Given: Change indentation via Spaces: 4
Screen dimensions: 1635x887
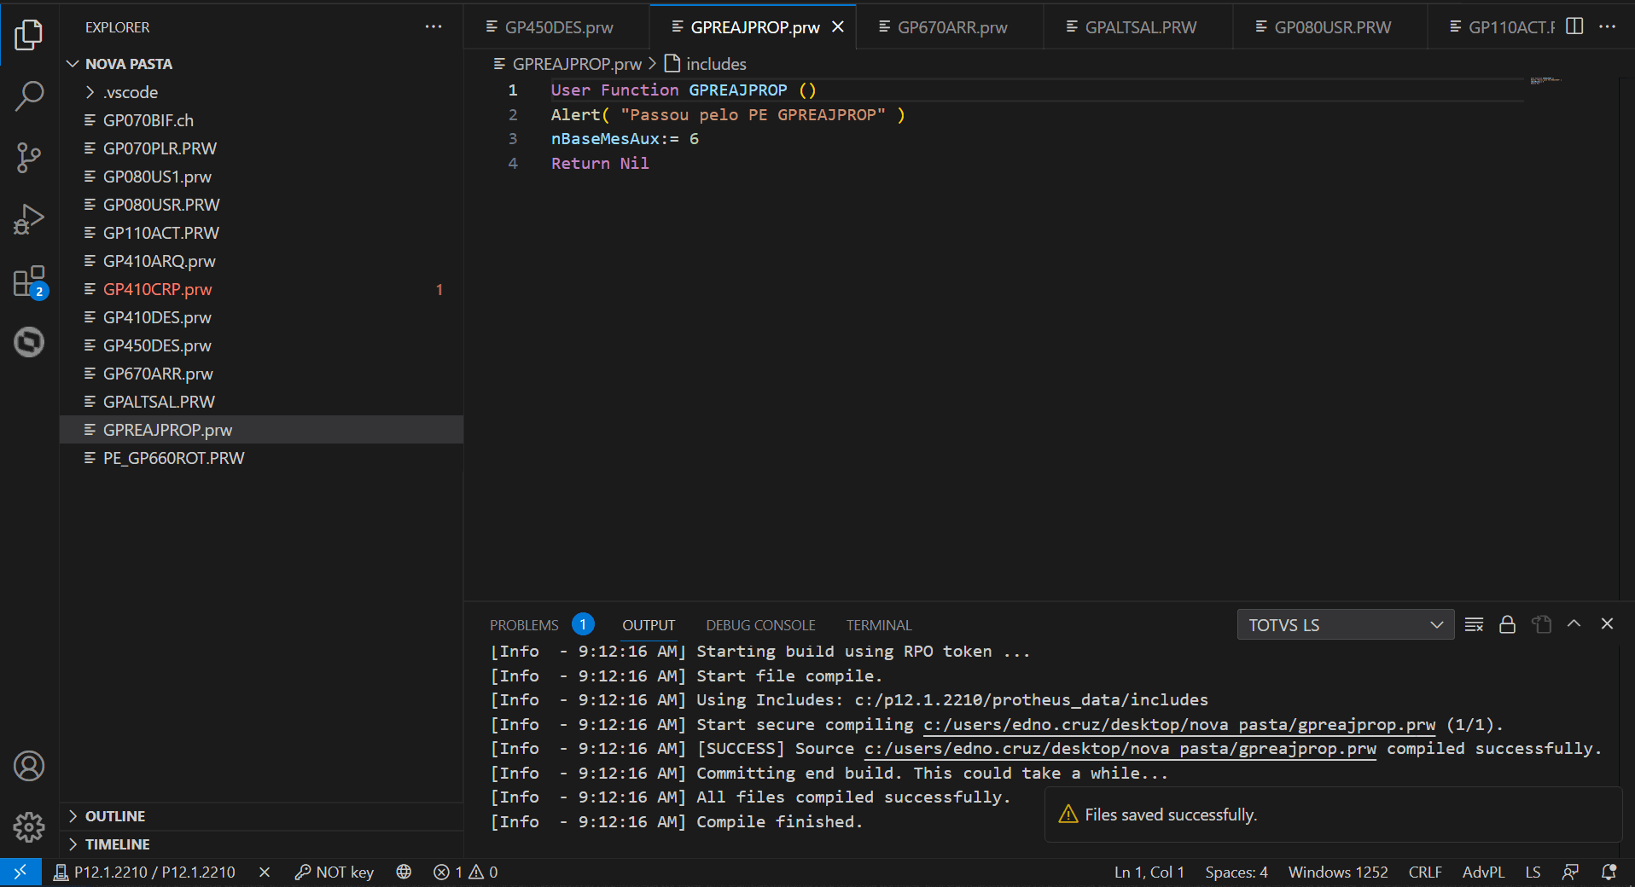Looking at the screenshot, I should [x=1236, y=872].
